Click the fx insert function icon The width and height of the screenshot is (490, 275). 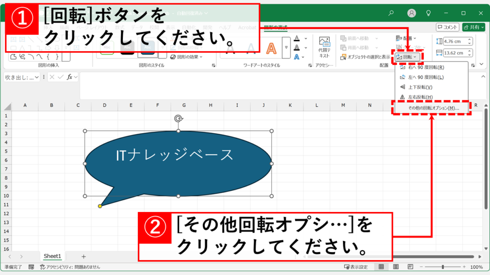pos(69,77)
